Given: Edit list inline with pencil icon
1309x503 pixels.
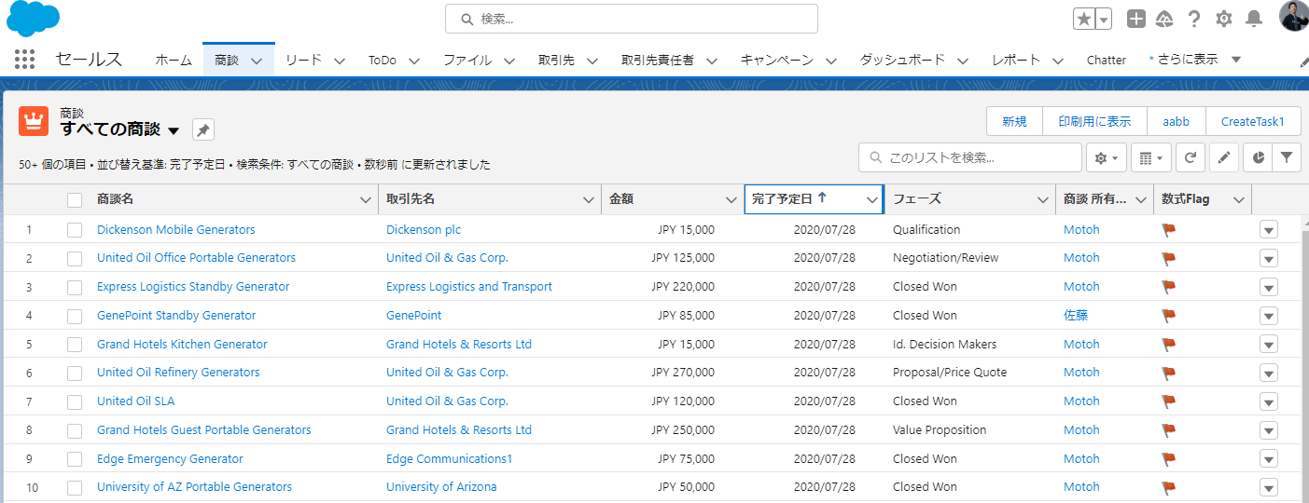Looking at the screenshot, I should (x=1224, y=158).
